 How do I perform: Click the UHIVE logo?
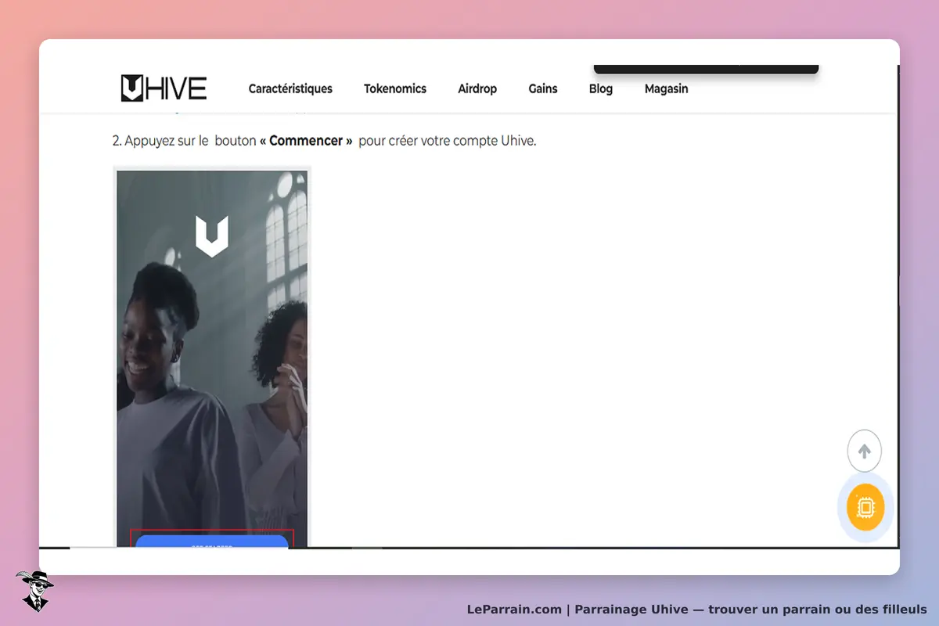(x=164, y=88)
